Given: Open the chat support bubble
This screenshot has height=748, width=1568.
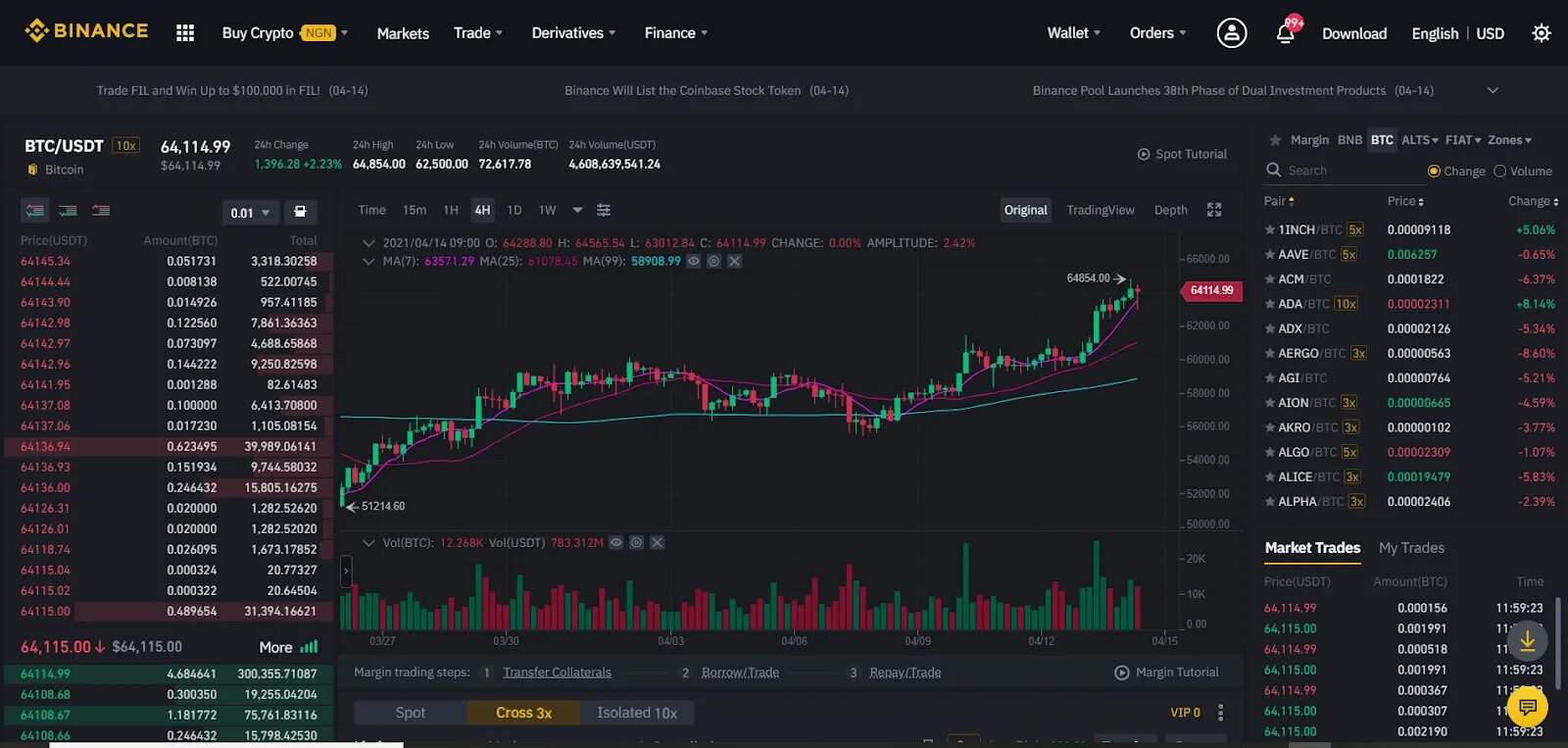Looking at the screenshot, I should click(1528, 706).
